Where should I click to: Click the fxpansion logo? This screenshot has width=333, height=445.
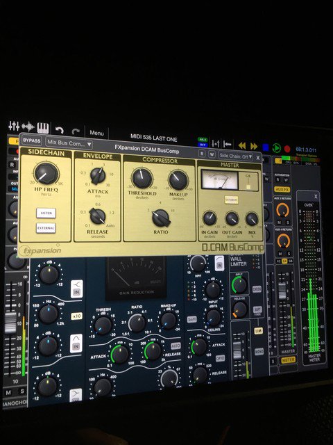click(x=40, y=250)
